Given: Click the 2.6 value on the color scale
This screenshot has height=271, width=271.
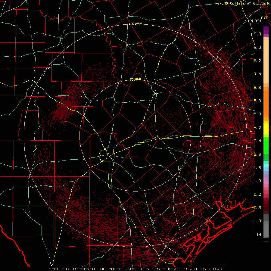Looking at the screenshot, I should (257, 154).
